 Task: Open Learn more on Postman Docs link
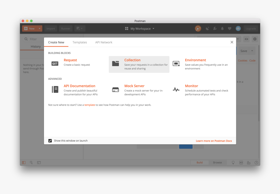(214, 141)
